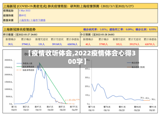The width and height of the screenshot is (161, 116).
Task: Click the 第41天 04/10 x-axis label
Action: point(38,108)
